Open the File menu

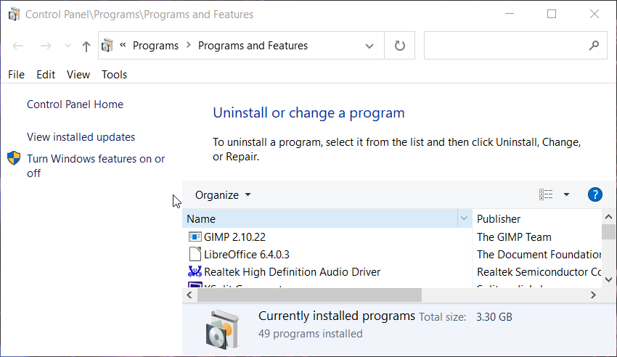coord(16,74)
